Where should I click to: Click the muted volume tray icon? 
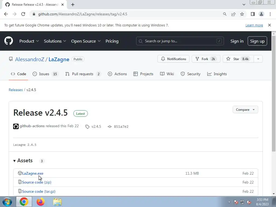coord(249,202)
